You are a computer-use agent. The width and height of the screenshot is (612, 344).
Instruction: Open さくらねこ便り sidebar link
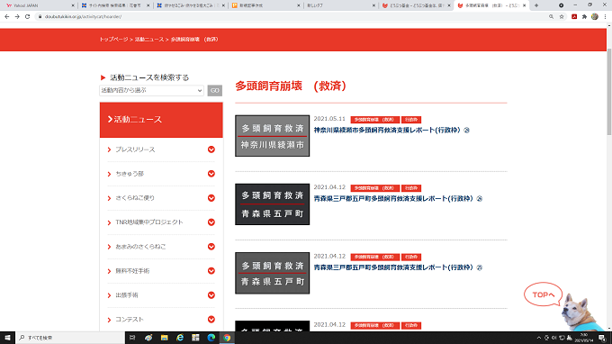(x=135, y=198)
